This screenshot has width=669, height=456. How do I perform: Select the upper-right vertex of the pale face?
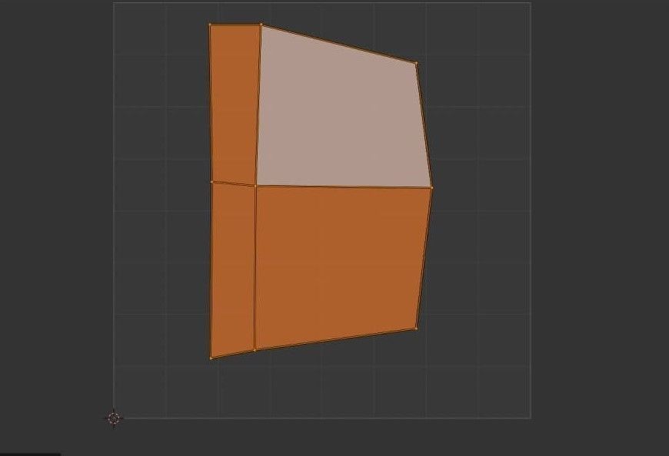click(x=417, y=64)
